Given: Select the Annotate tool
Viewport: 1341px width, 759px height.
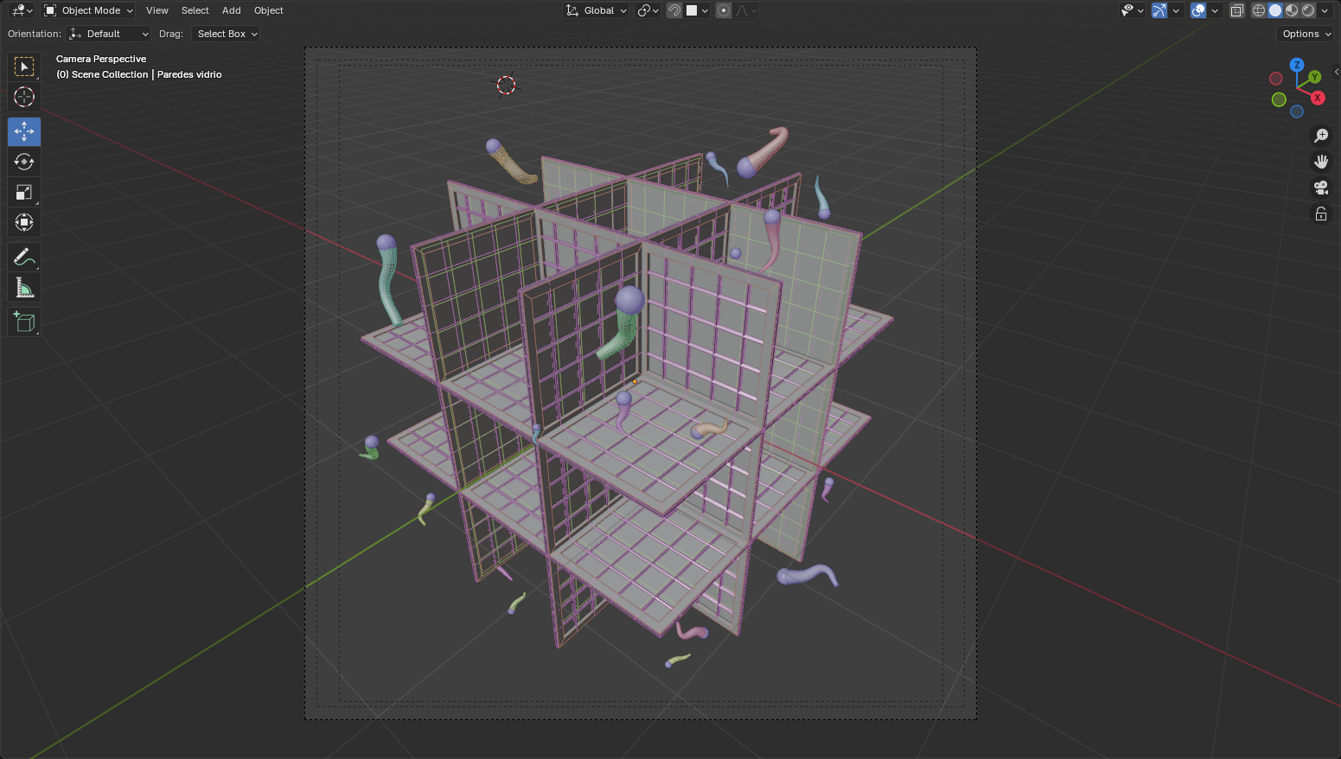Looking at the screenshot, I should (23, 257).
